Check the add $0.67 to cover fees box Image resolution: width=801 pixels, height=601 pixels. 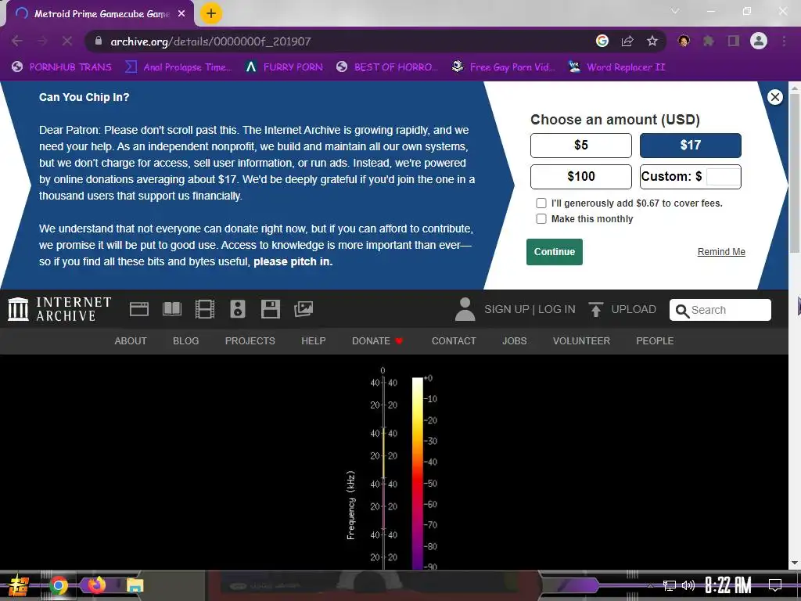pos(541,203)
